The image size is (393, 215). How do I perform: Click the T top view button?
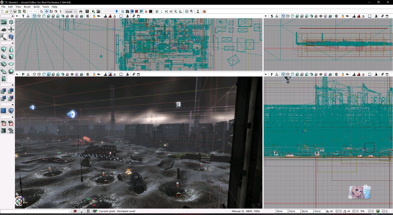coord(23,16)
